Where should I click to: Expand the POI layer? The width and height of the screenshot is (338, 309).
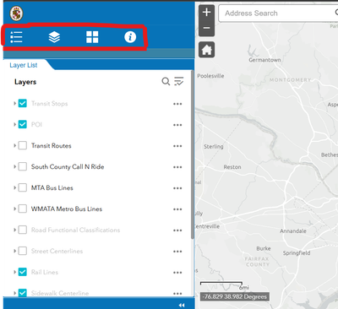click(14, 124)
